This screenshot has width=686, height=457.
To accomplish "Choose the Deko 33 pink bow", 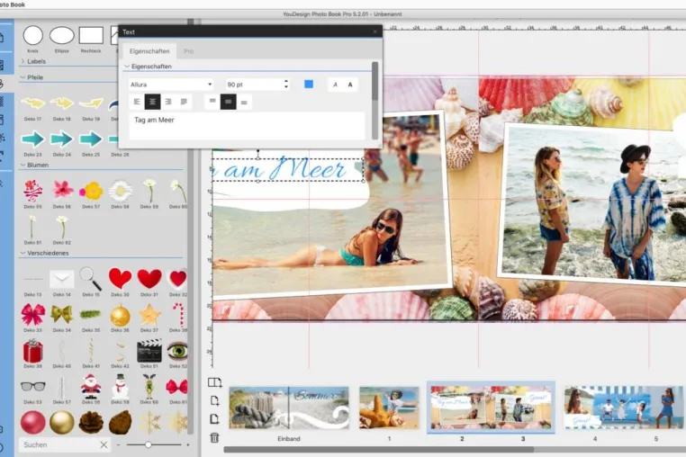I will [x=32, y=315].
